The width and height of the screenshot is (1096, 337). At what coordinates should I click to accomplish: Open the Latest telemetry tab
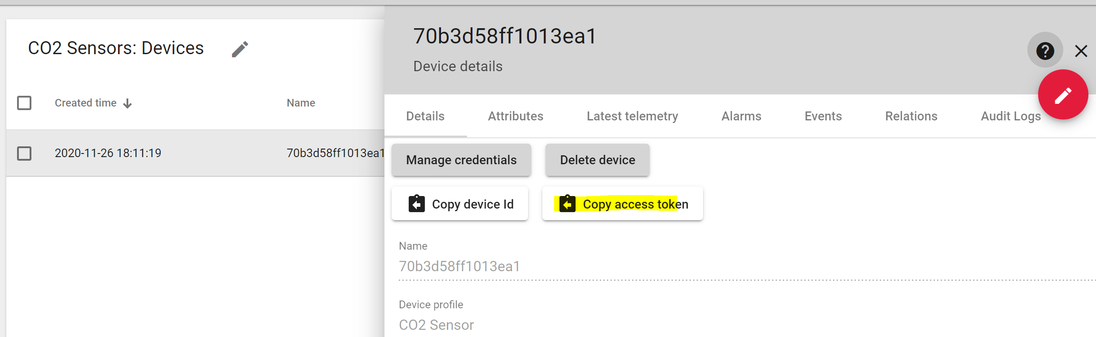[x=632, y=116]
